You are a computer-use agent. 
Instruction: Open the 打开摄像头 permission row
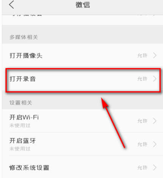click(x=82, y=55)
